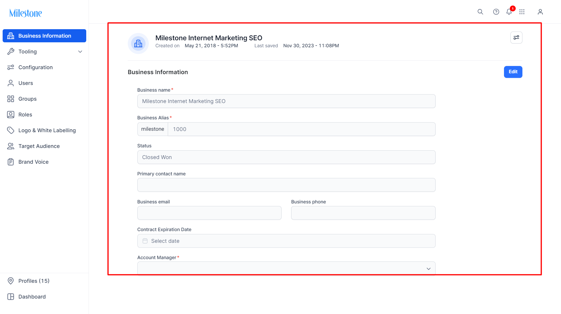
Task: Click the blue Edit button
Action: coord(513,72)
